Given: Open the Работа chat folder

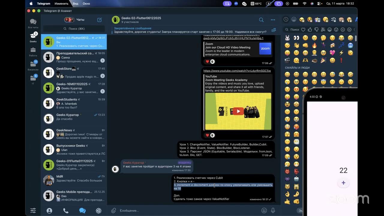Looking at the screenshot, I should [x=33, y=52].
